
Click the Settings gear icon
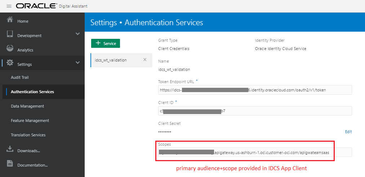[x=10, y=63]
